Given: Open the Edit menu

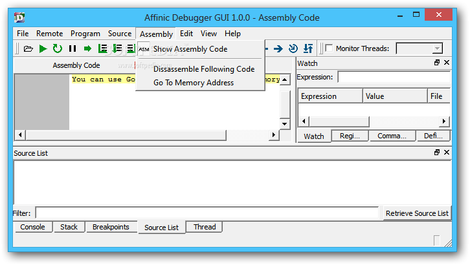Looking at the screenshot, I should [186, 34].
